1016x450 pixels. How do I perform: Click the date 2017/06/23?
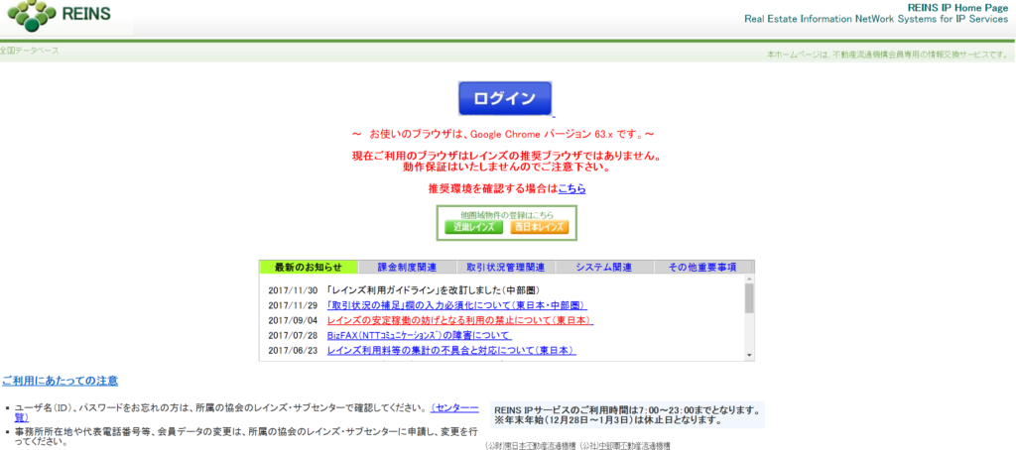tap(293, 351)
